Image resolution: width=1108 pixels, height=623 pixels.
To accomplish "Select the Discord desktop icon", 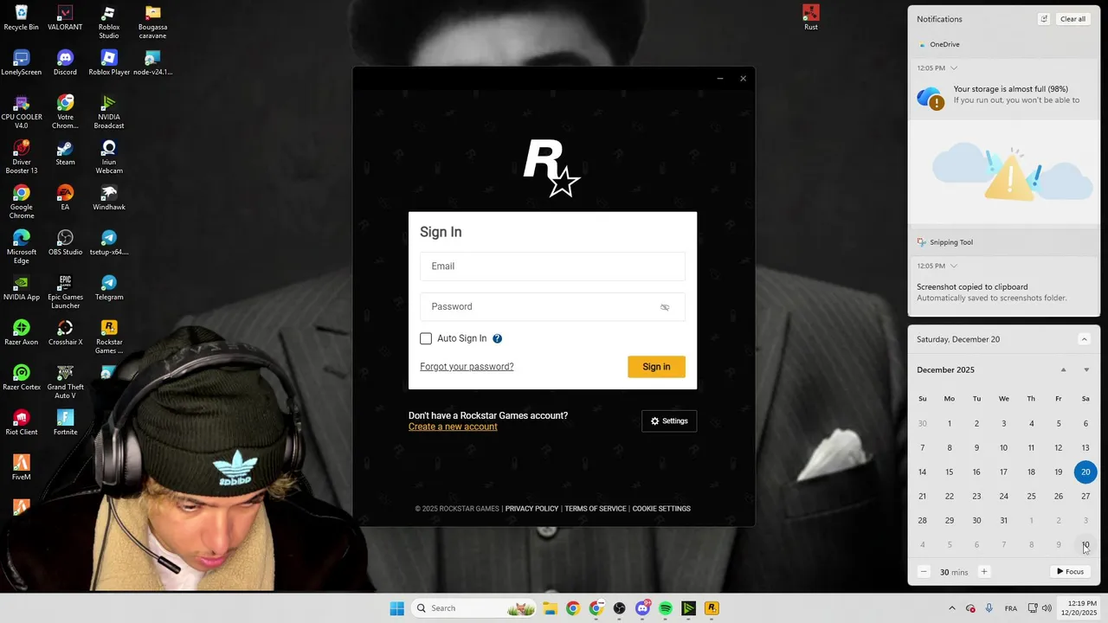I will click(x=65, y=63).
